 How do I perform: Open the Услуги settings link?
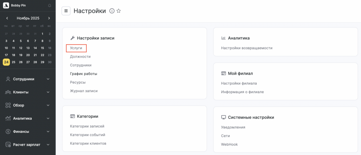[x=76, y=48]
